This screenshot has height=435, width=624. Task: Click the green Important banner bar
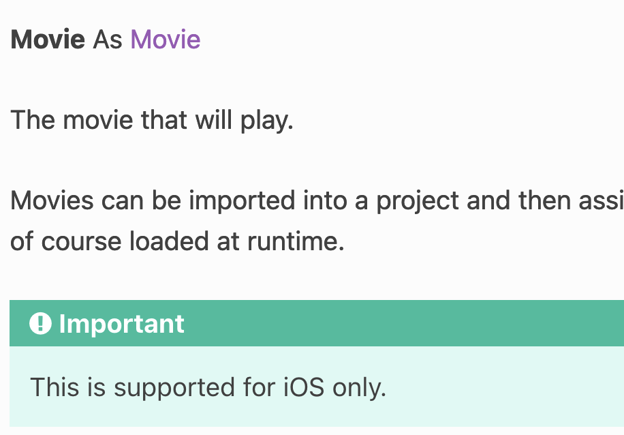[x=317, y=323]
